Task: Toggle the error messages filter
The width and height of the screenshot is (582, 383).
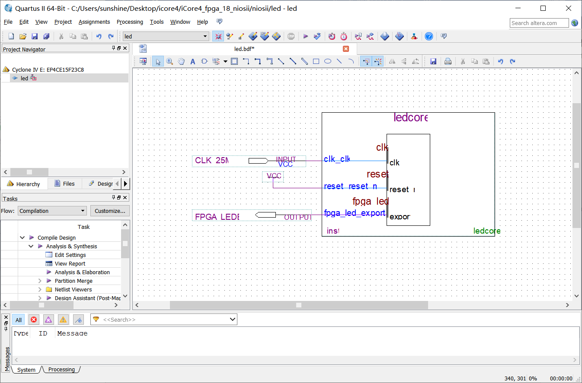Action: (34, 320)
